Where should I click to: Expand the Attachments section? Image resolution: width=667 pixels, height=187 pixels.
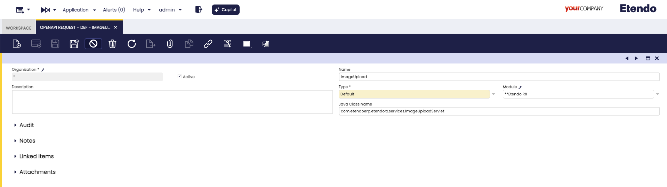(x=35, y=172)
